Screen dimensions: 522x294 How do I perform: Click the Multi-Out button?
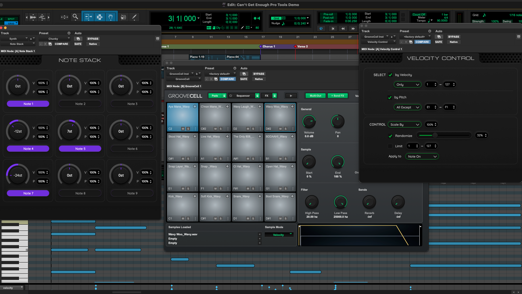coord(315,96)
